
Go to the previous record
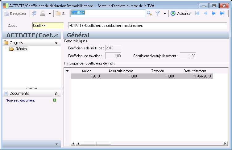[205, 13]
